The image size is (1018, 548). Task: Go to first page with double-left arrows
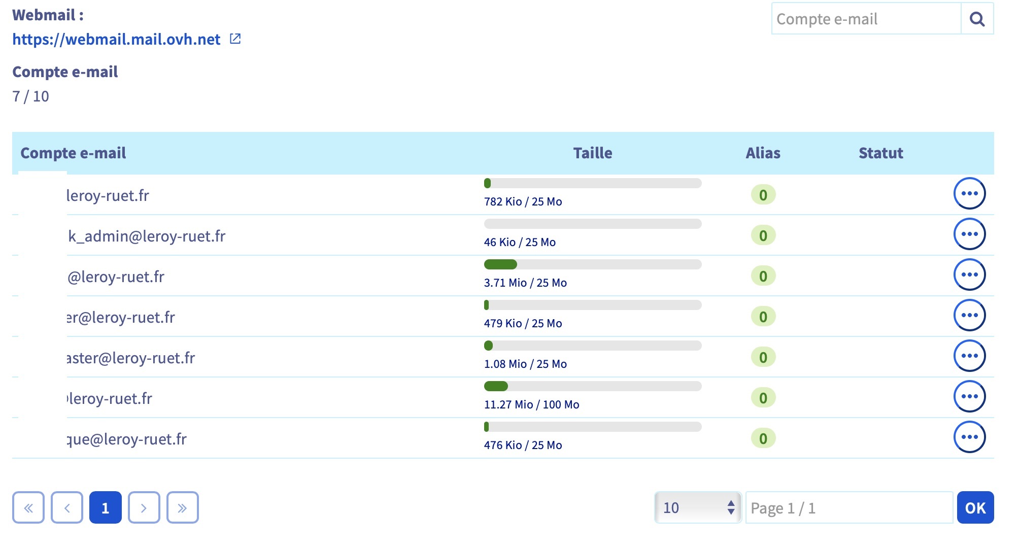[28, 508]
